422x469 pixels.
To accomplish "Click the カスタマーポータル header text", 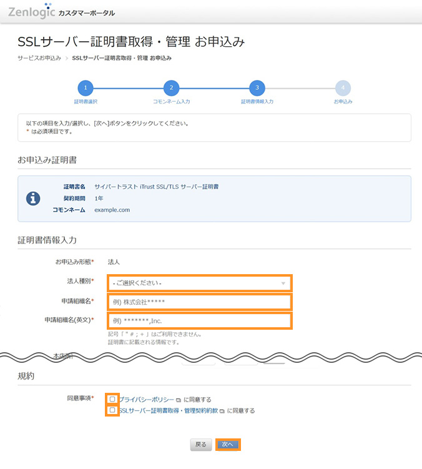I will tap(86, 13).
